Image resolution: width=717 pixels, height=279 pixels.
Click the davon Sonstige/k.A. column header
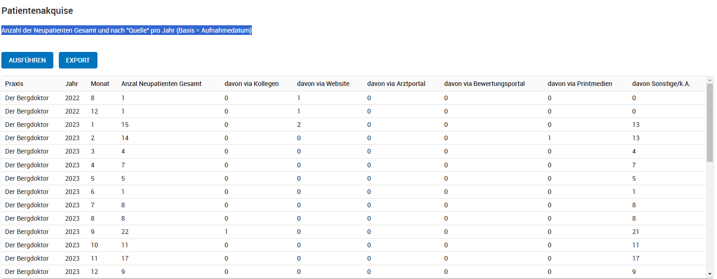pos(661,84)
